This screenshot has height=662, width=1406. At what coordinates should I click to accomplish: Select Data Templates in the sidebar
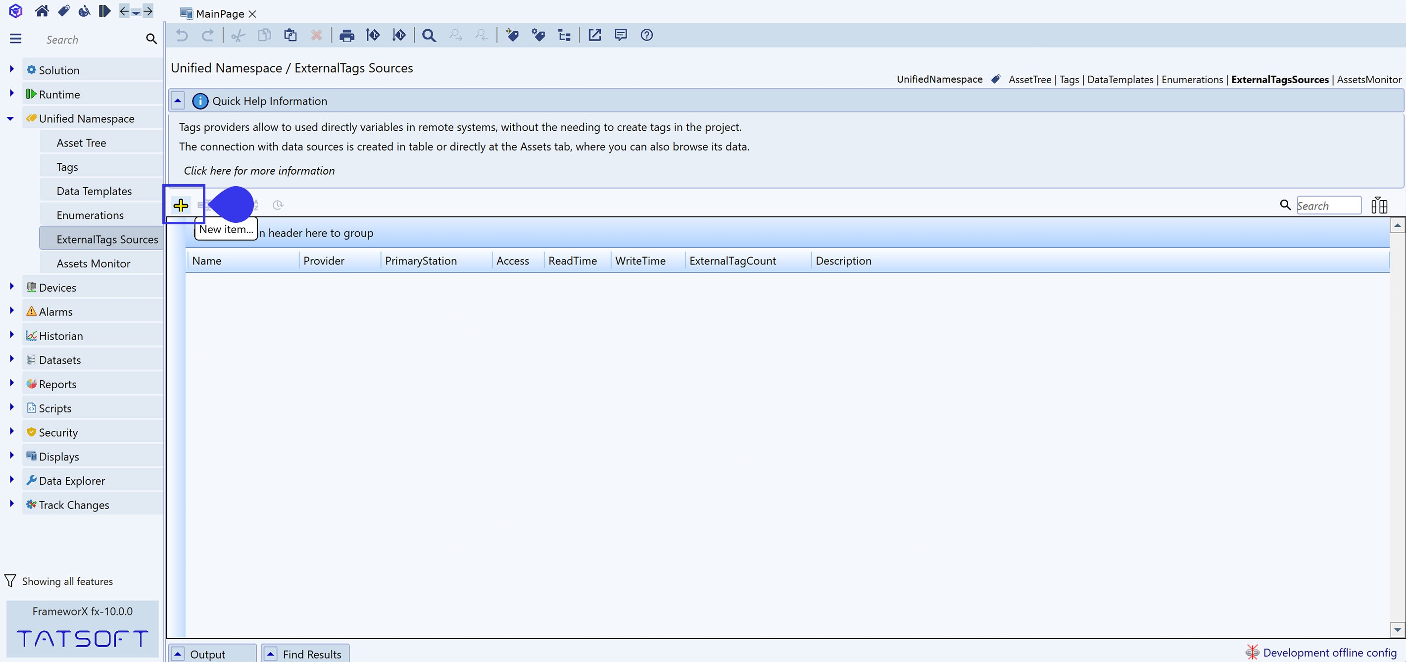click(94, 191)
